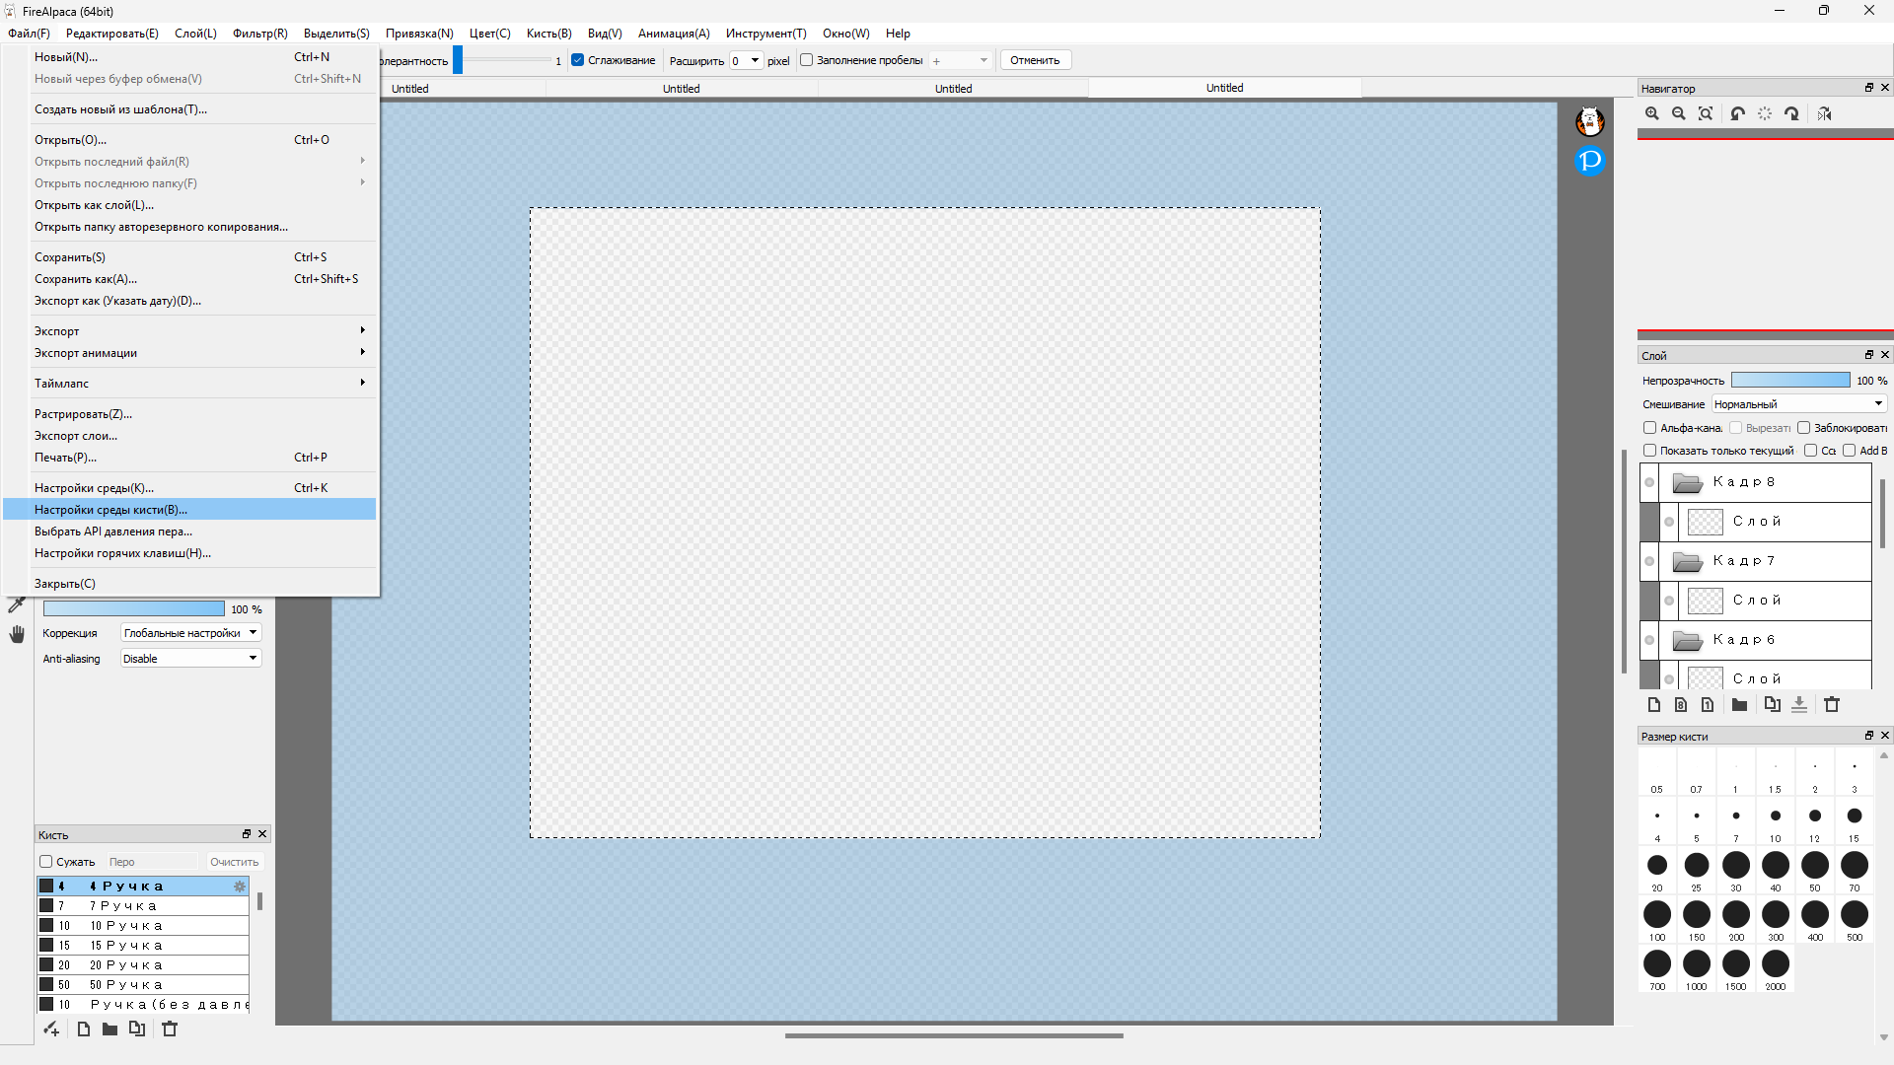The width and height of the screenshot is (1894, 1065).
Task: Merge layer down icon
Action: [1799, 705]
